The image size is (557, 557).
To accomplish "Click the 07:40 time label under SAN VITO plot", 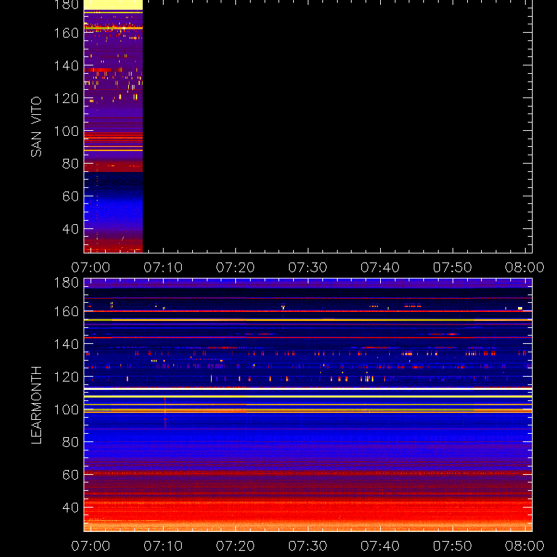I will (x=380, y=267).
